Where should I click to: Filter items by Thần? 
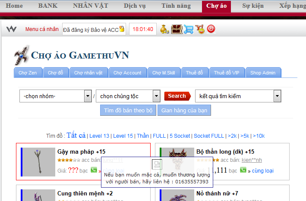point(143,136)
